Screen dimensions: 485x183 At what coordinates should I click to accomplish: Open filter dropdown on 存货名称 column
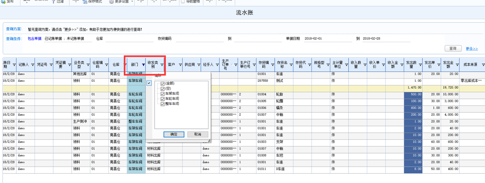tap(291, 65)
